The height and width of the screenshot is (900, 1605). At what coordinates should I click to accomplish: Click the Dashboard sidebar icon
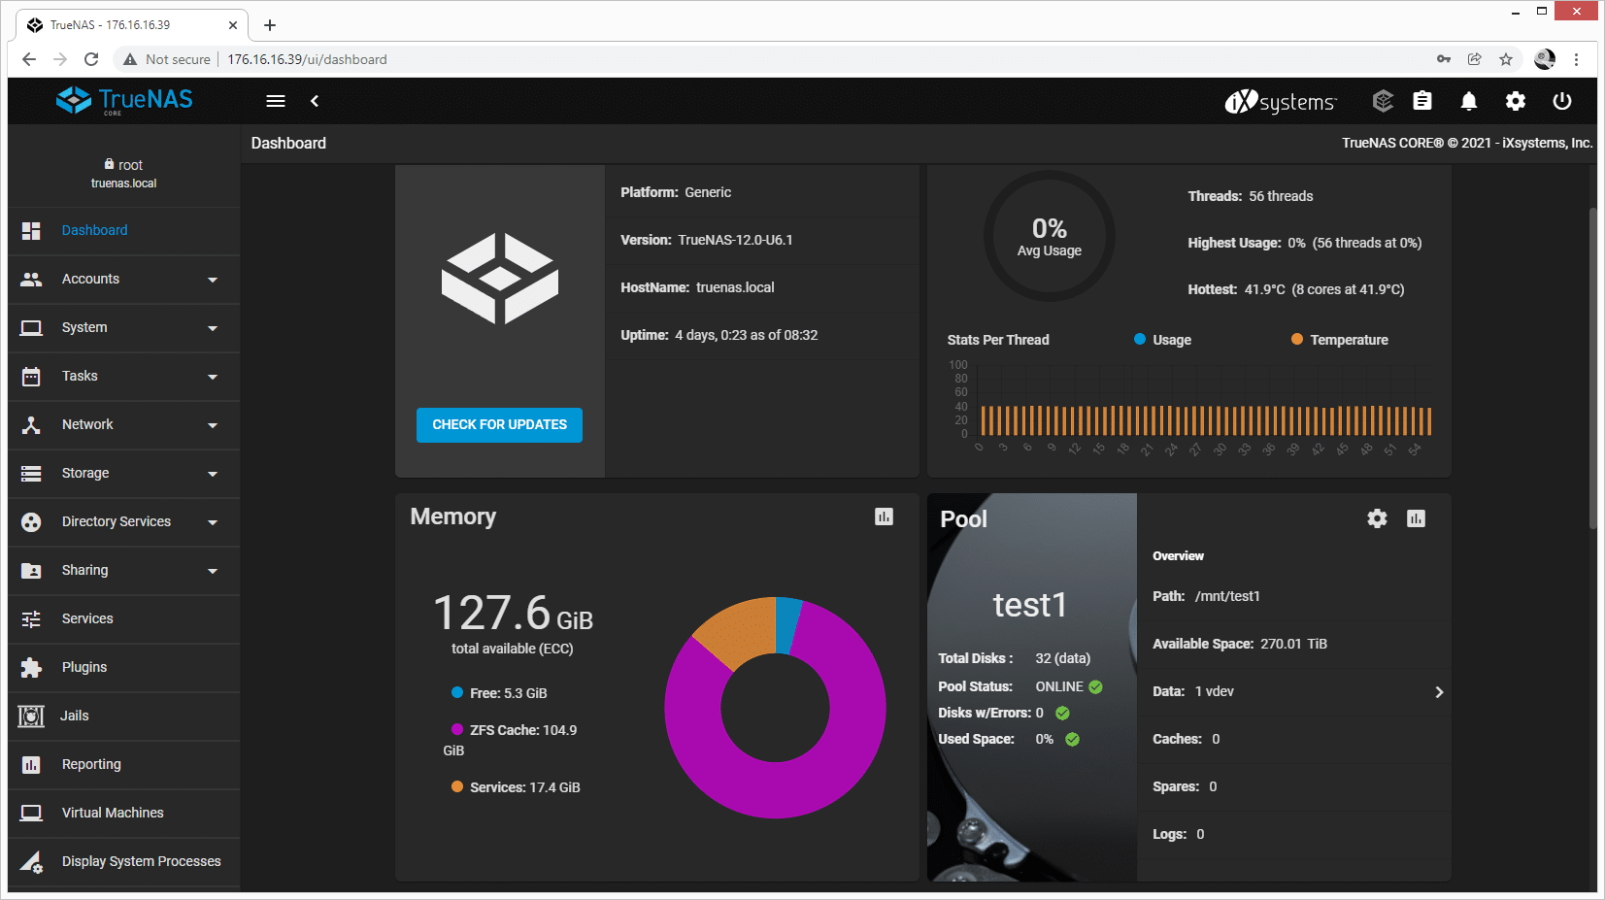click(31, 231)
